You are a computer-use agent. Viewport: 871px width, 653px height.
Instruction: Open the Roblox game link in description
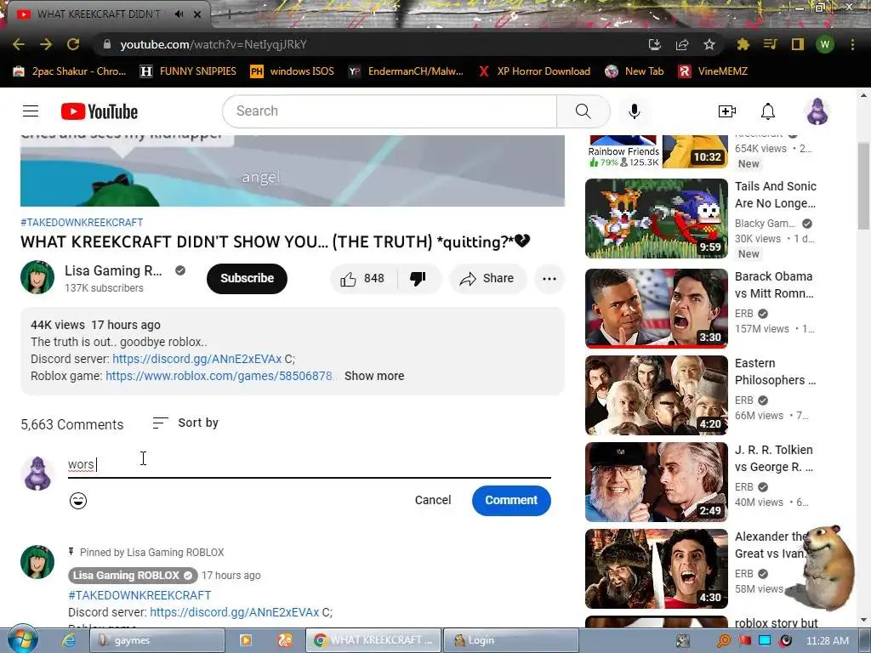[221, 376]
